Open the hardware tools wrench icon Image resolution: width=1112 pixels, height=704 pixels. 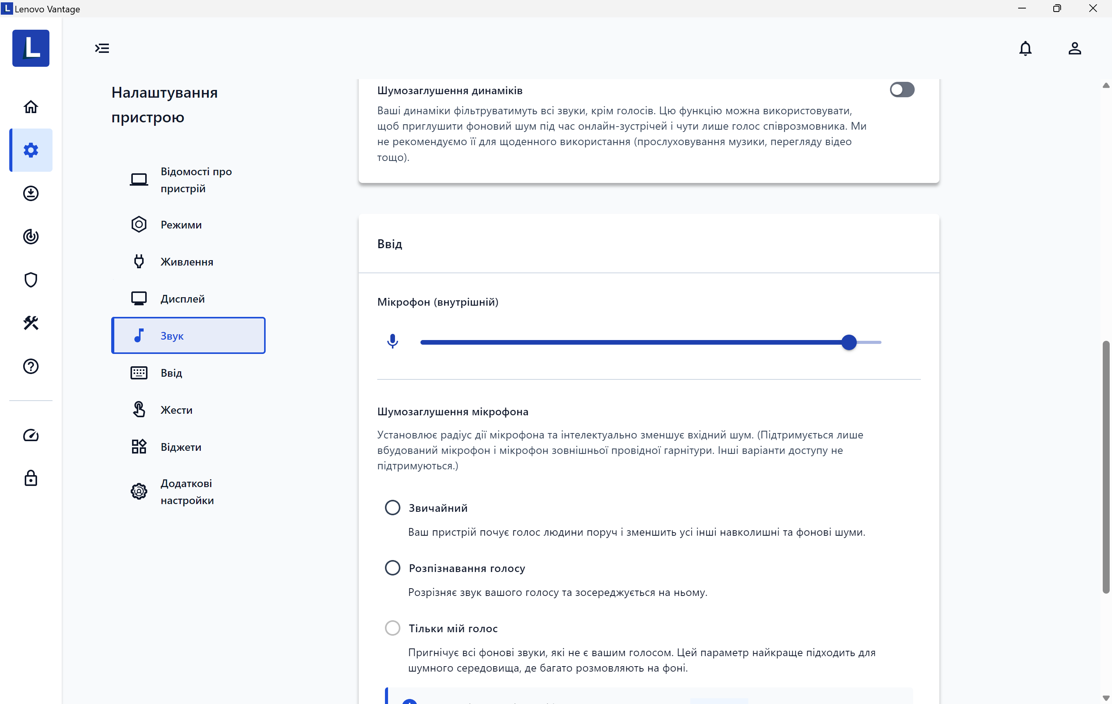pyautogui.click(x=31, y=323)
